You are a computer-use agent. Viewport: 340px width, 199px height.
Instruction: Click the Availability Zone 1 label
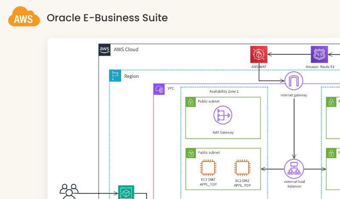pos(224,91)
